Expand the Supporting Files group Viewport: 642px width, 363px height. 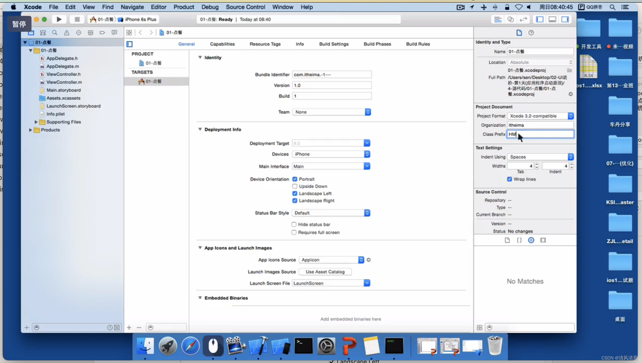(36, 122)
